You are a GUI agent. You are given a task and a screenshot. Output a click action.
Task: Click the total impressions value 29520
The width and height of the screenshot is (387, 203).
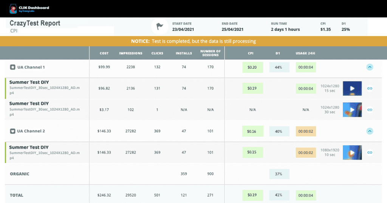[x=131, y=195]
